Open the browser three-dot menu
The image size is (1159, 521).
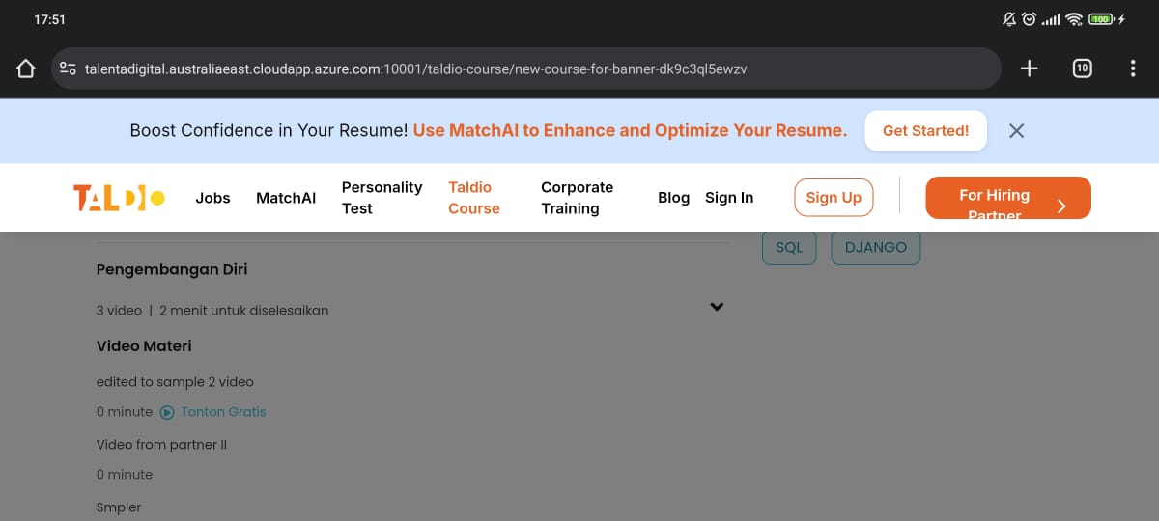(1133, 69)
